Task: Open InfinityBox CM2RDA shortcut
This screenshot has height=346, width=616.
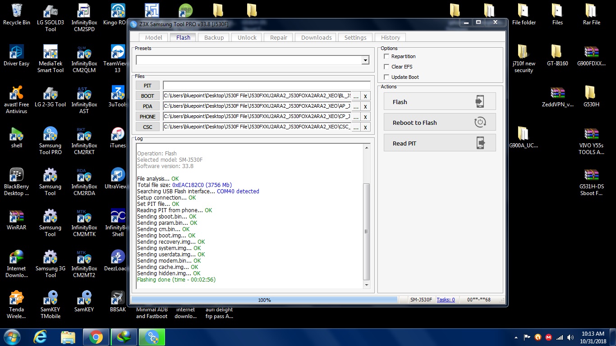Action: click(x=84, y=182)
